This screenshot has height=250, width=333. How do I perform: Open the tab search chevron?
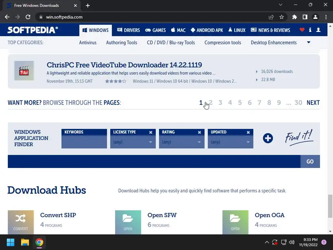coord(281,5)
